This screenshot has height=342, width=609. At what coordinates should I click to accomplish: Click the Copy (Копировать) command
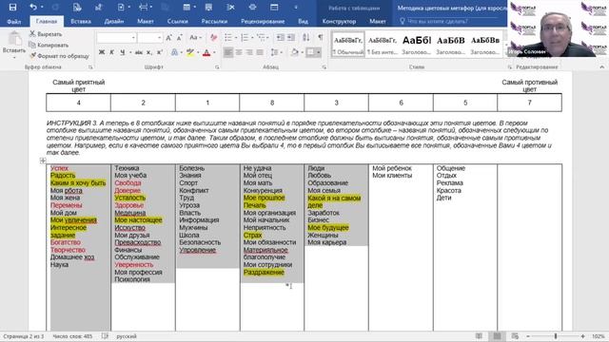[49, 45]
